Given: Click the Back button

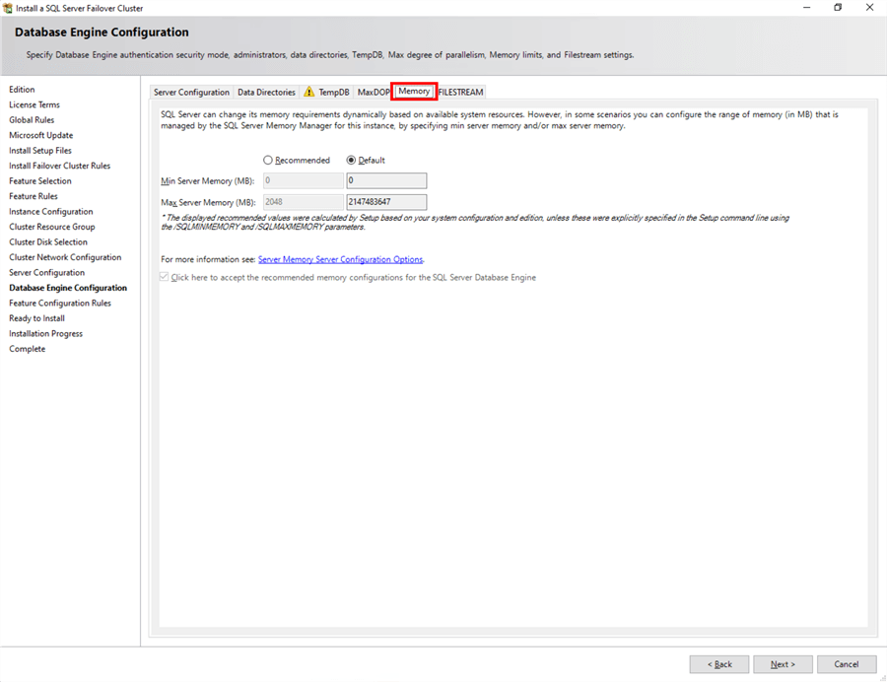Looking at the screenshot, I should point(719,664).
